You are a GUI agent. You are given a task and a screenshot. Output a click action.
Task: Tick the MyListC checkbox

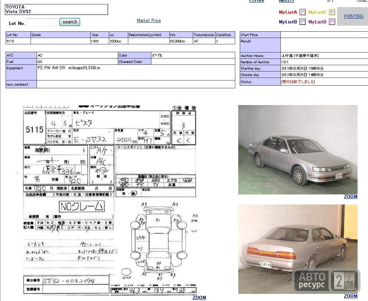(332, 12)
